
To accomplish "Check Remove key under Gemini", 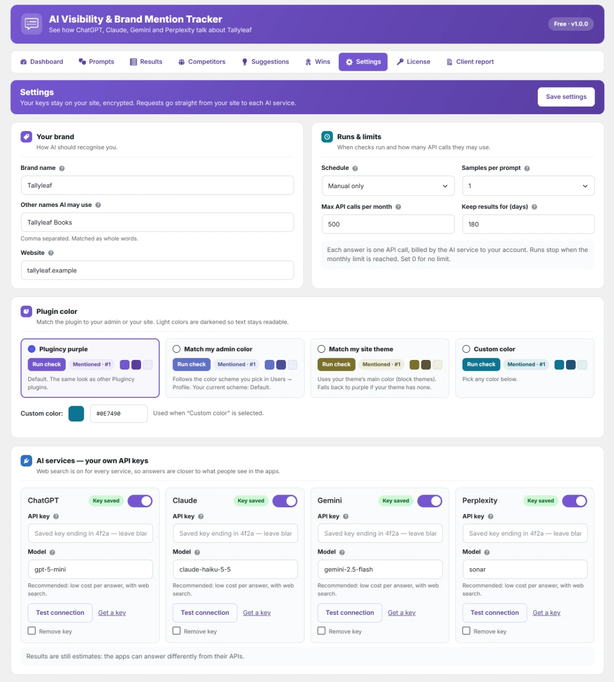I will click(321, 631).
